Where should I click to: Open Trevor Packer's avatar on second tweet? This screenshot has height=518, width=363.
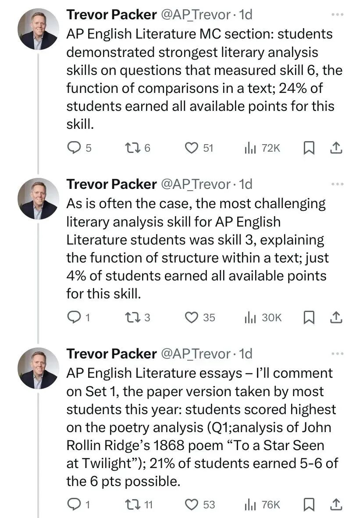coord(38,199)
